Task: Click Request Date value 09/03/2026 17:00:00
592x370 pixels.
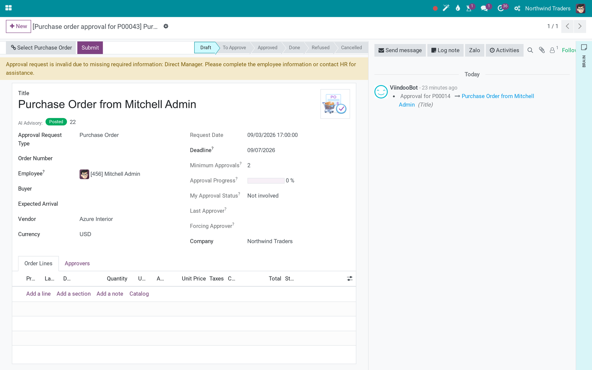Action: (x=273, y=135)
